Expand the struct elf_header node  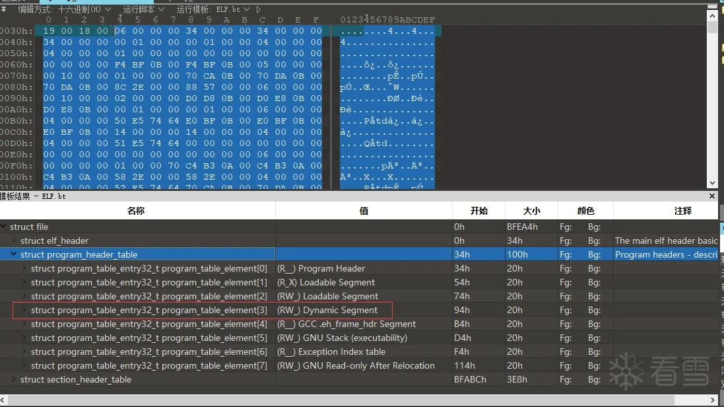click(13, 240)
